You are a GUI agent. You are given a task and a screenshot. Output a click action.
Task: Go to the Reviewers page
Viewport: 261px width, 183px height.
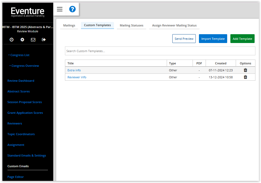[x=15, y=123]
